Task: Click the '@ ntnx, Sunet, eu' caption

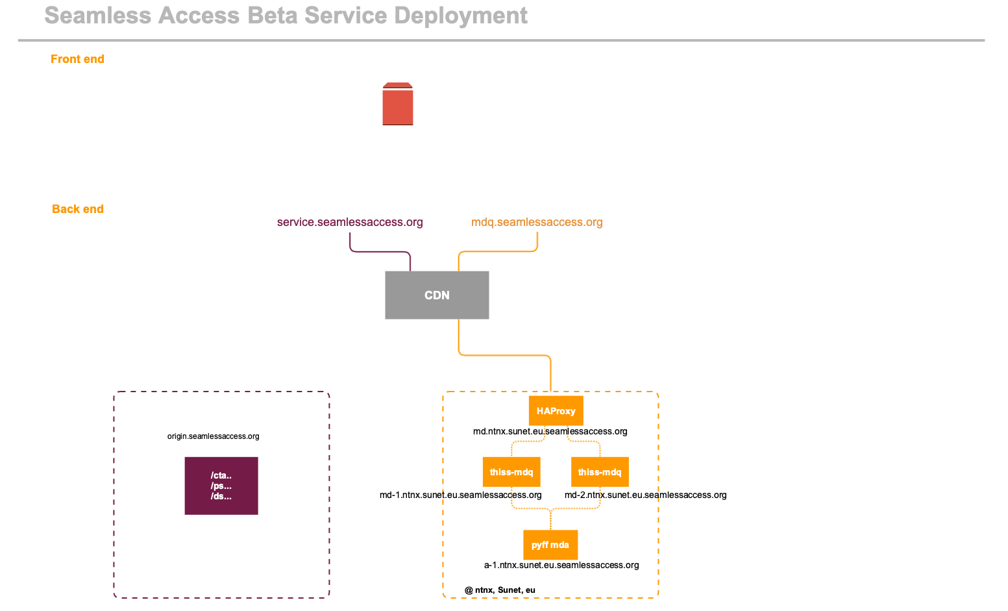Action: (x=500, y=590)
